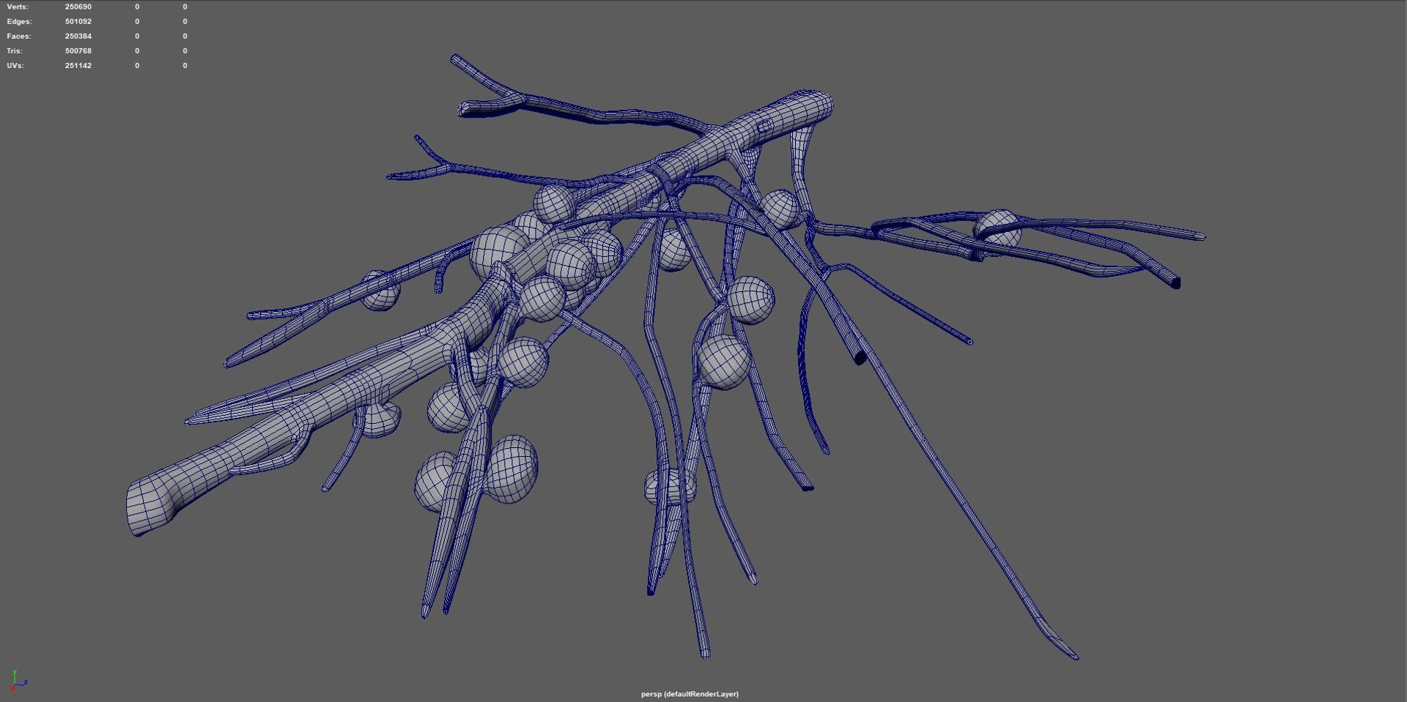Click the Verts count value 250690

pyautogui.click(x=78, y=7)
